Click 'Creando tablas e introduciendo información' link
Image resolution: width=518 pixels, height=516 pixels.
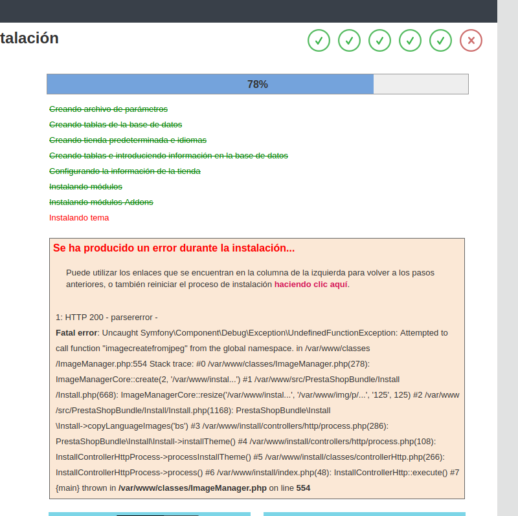pos(168,155)
